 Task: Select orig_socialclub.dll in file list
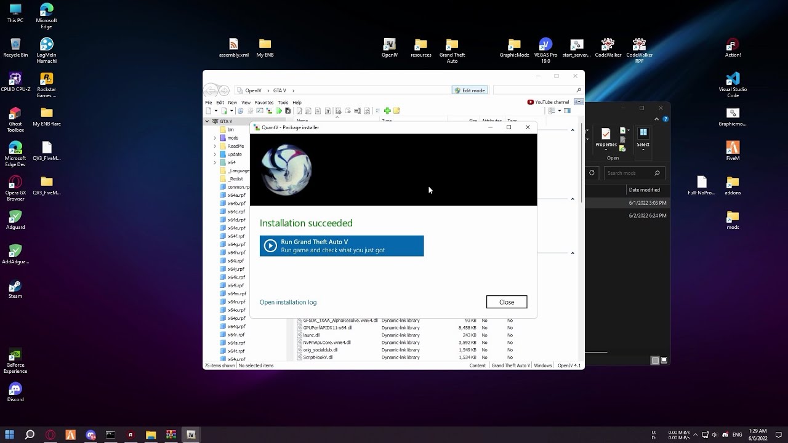click(320, 350)
